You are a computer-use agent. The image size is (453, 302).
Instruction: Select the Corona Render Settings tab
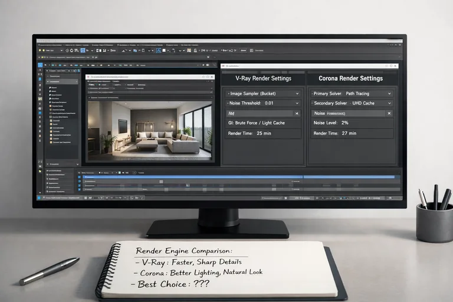pyautogui.click(x=350, y=78)
